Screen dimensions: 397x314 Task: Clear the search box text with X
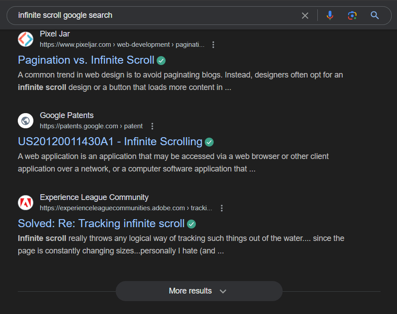point(305,16)
